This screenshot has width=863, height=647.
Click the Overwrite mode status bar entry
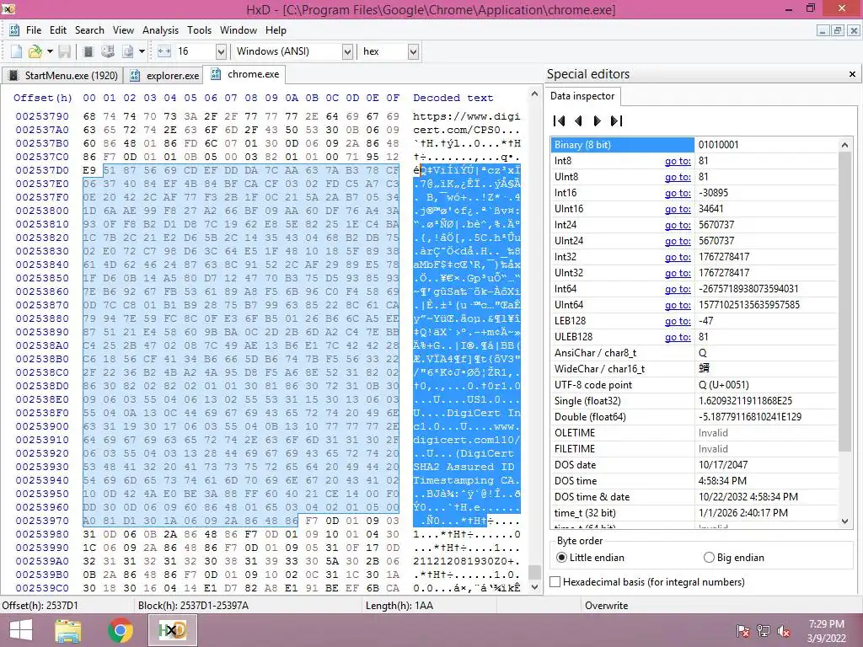pyautogui.click(x=607, y=605)
